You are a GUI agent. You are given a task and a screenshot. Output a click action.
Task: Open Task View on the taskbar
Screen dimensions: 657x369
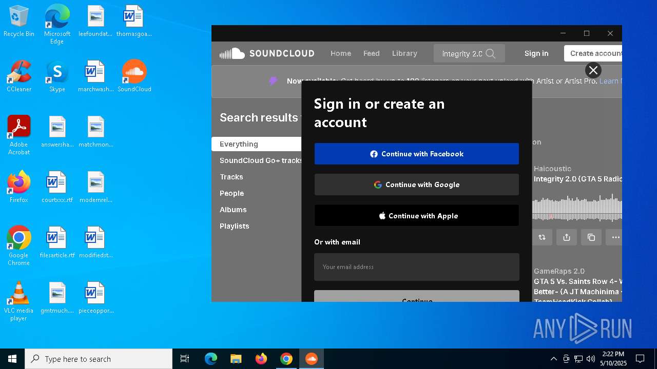click(x=185, y=359)
